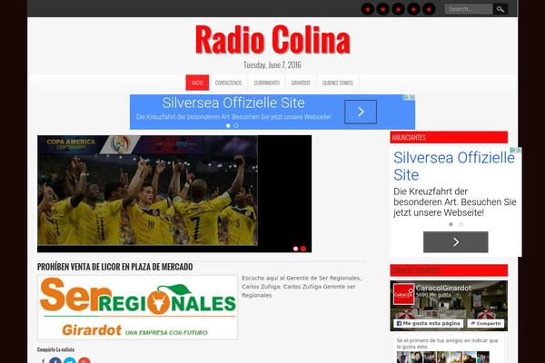Screen dimensions: 545x363
Task: Click the dark arrow button in the sidebar ad
Action: point(455,242)
